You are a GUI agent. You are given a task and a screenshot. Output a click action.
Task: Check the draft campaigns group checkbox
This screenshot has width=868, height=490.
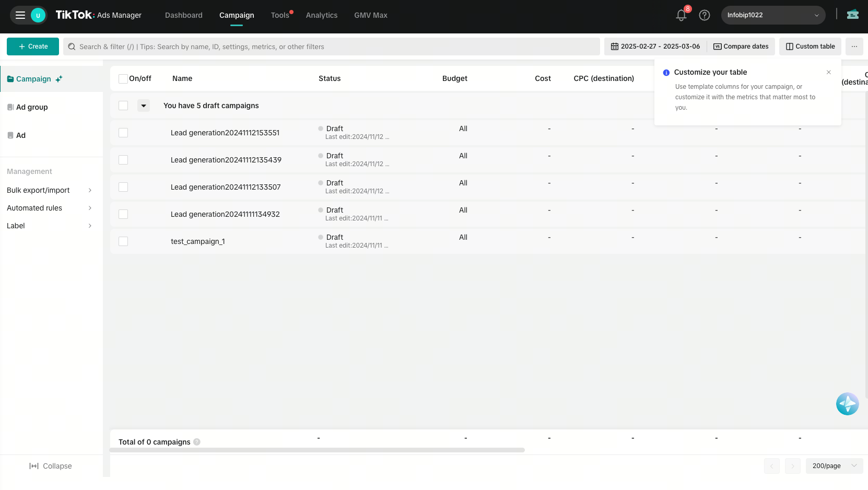[123, 106]
